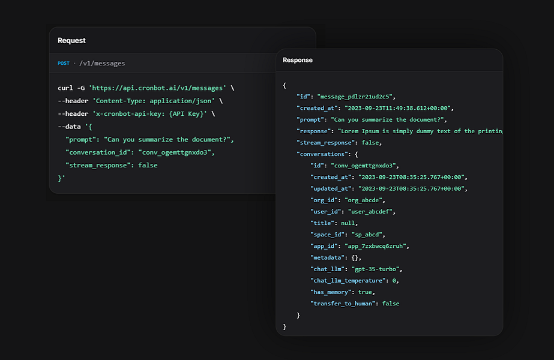This screenshot has width=554, height=360.
Task: Click the Response panel title
Action: tap(297, 60)
